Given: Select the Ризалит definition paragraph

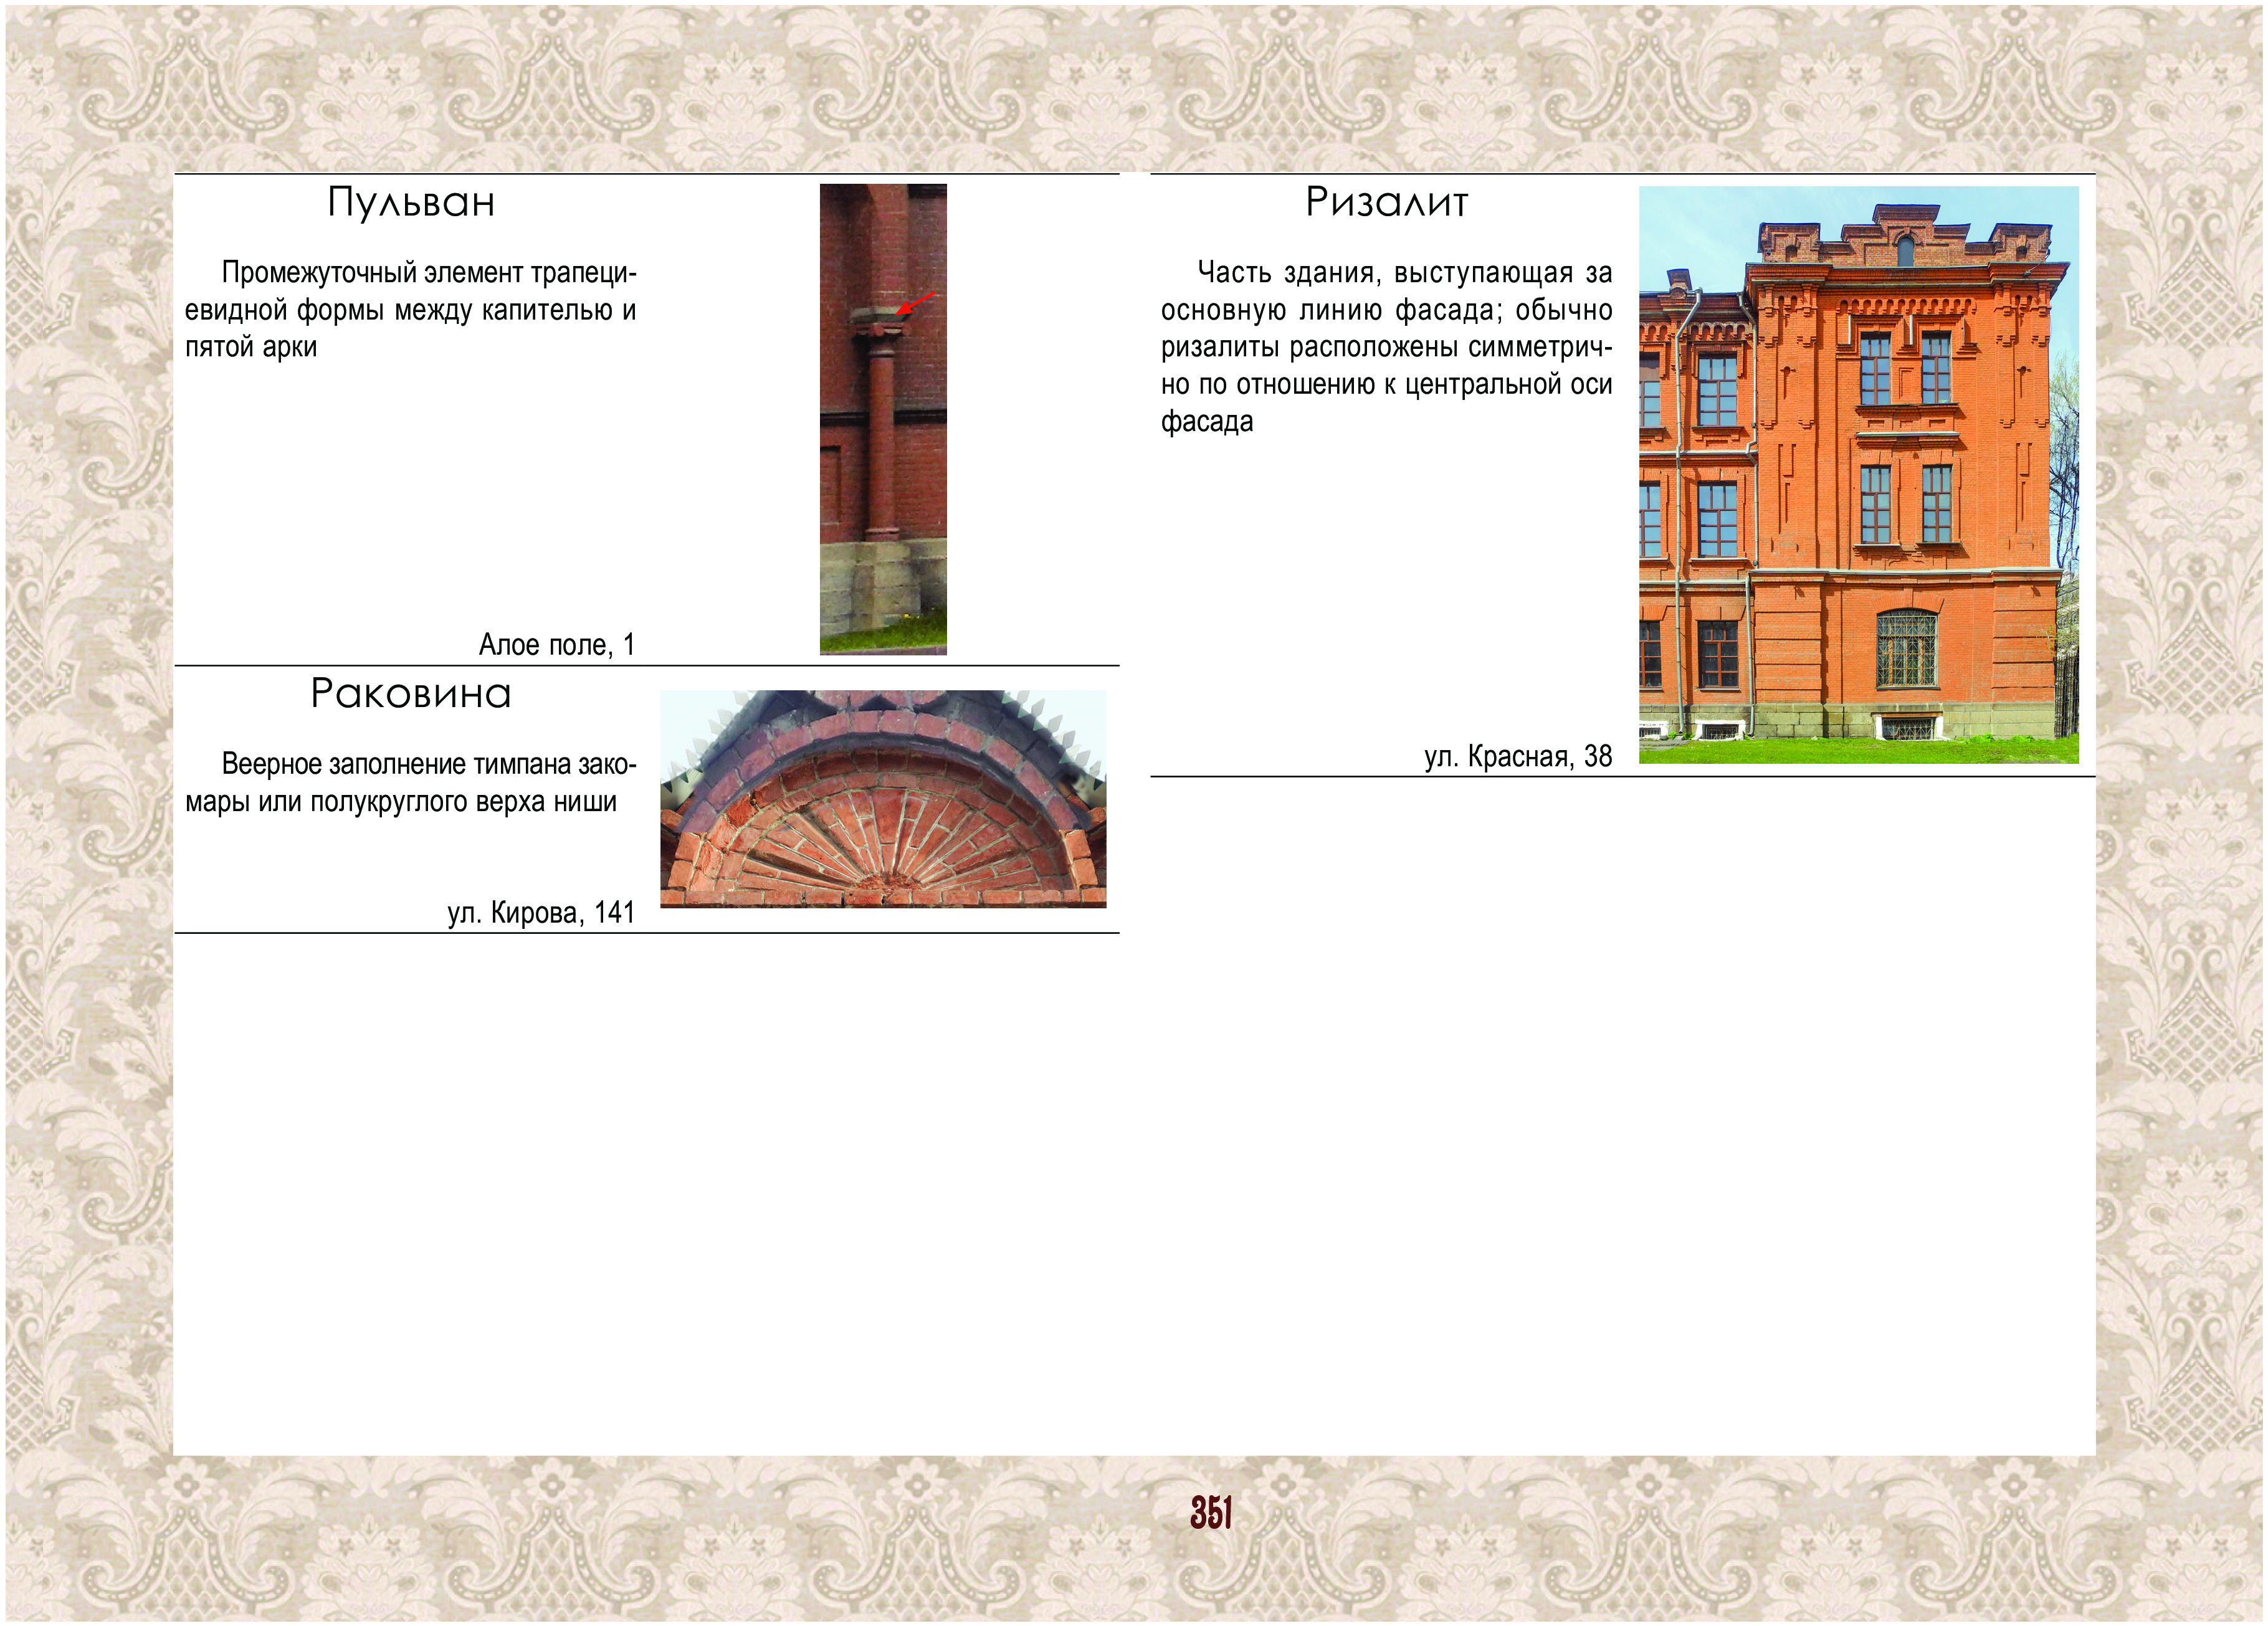Looking at the screenshot, I should (x=1386, y=347).
